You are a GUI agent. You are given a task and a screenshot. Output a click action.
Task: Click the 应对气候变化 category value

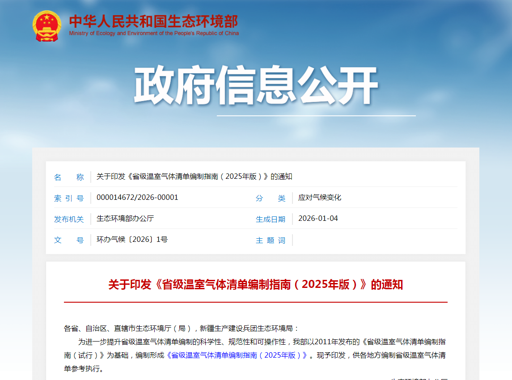pyautogui.click(x=320, y=198)
